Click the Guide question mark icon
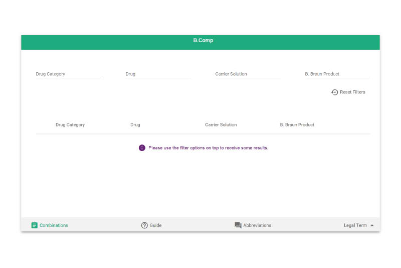 (144, 225)
